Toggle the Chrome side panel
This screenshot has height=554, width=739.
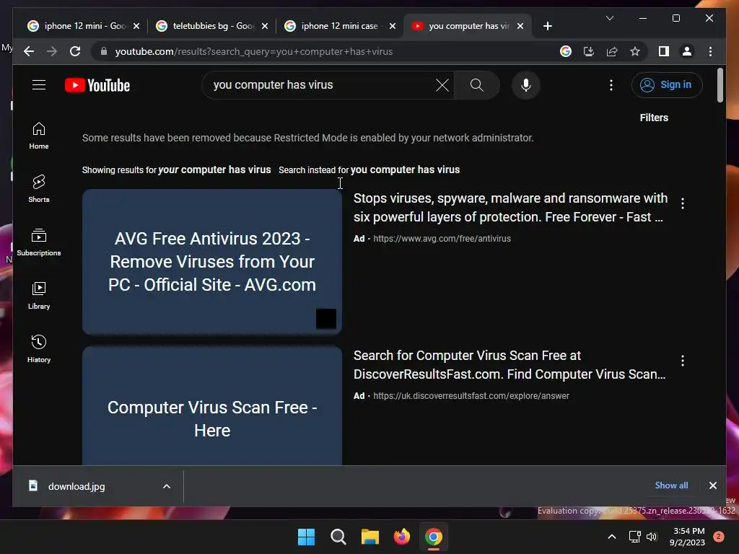(x=664, y=51)
